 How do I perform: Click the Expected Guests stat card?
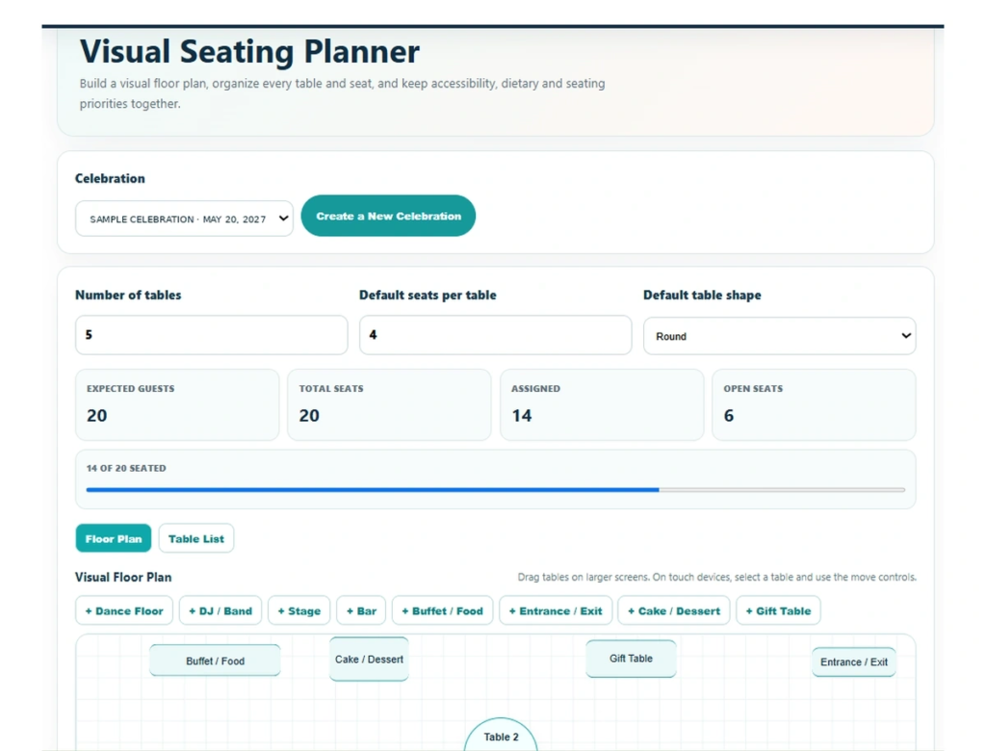(x=177, y=404)
